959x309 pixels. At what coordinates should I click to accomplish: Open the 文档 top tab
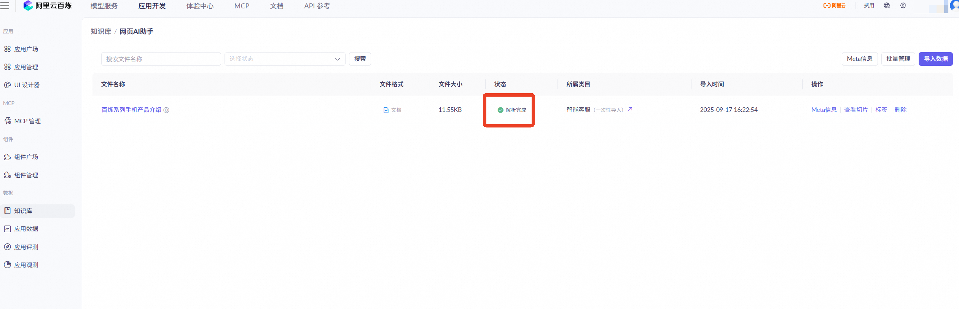click(277, 6)
